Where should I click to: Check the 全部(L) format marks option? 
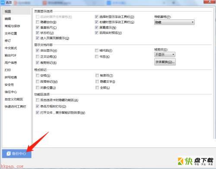tap(97, 88)
